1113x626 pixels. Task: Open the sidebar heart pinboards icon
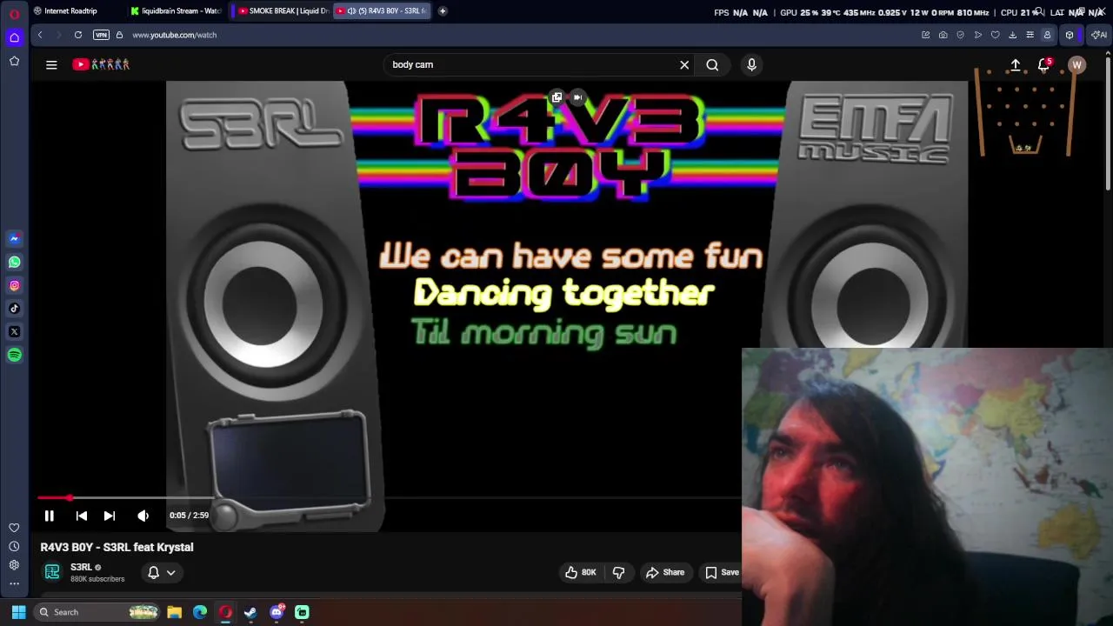click(x=14, y=528)
